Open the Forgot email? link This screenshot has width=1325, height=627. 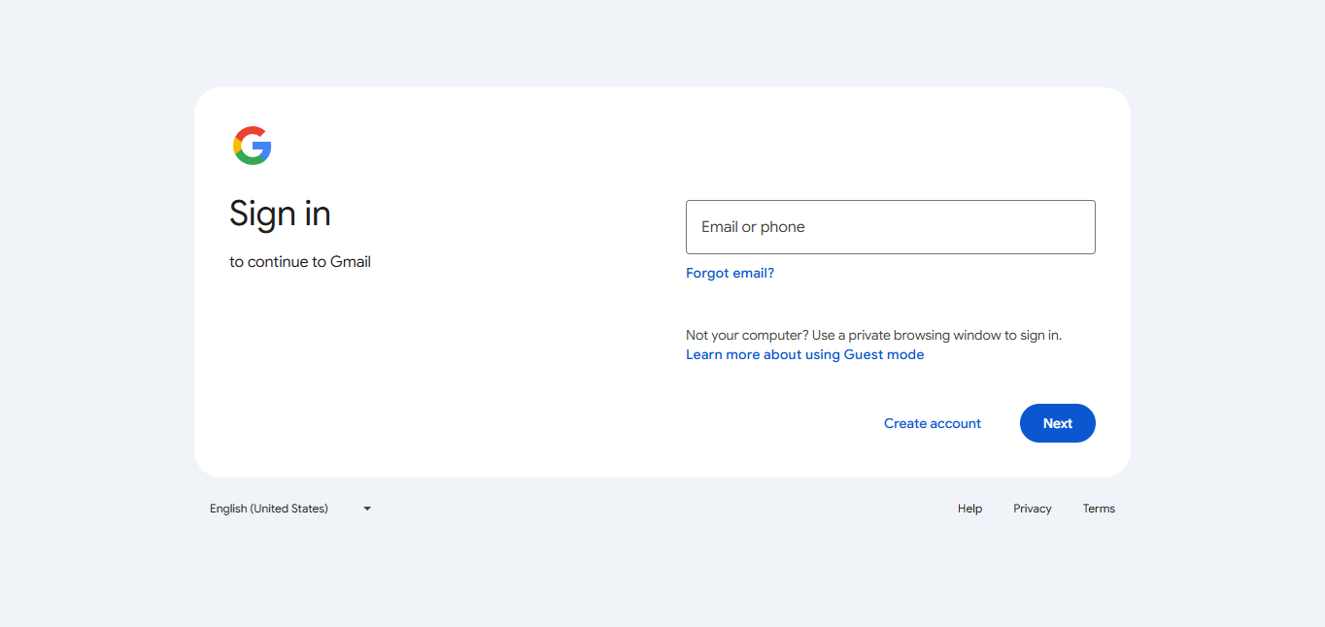(730, 274)
